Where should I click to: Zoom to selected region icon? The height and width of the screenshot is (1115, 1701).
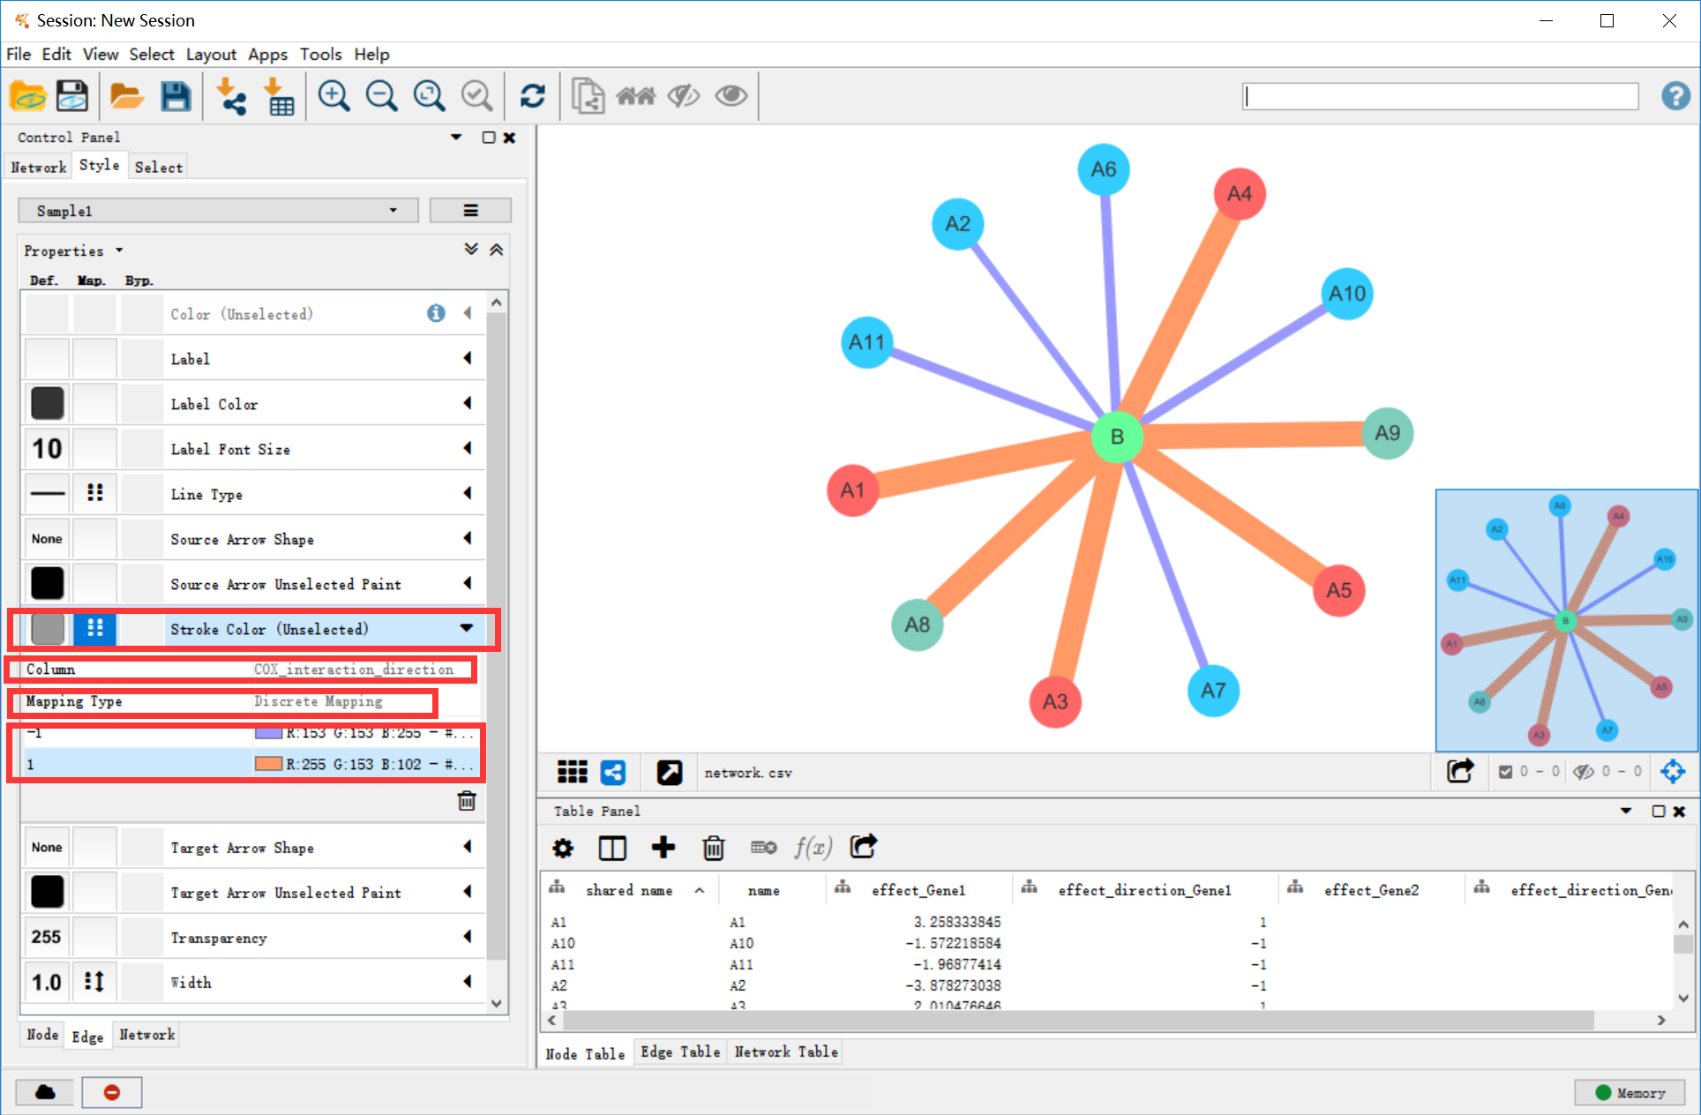(476, 96)
